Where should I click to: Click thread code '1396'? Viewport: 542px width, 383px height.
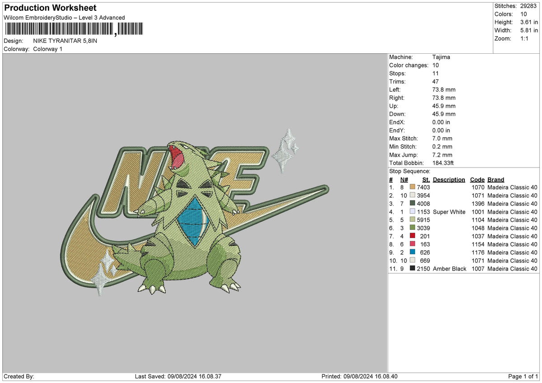tap(478, 204)
